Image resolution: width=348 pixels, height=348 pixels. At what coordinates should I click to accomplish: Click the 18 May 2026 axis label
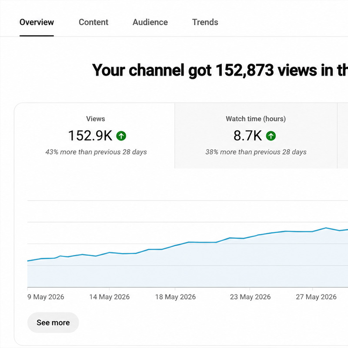(x=175, y=297)
